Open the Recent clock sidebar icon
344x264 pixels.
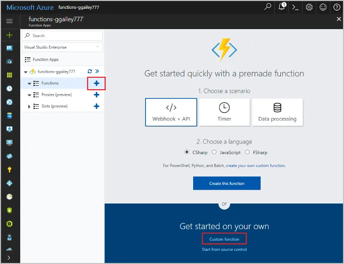(9, 88)
